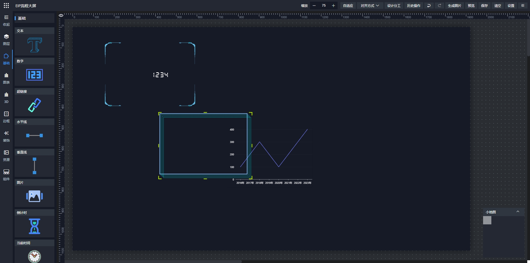The width and height of the screenshot is (530, 263).
Task: Toggle the right panel menu icon
Action: 523,6
